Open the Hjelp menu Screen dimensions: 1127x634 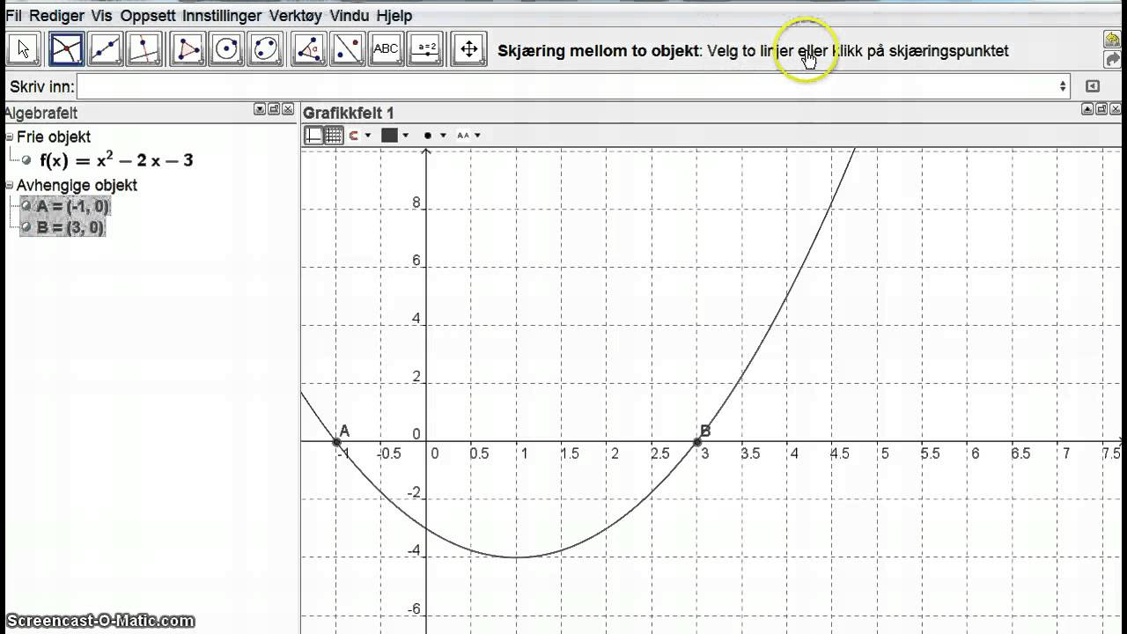click(394, 16)
